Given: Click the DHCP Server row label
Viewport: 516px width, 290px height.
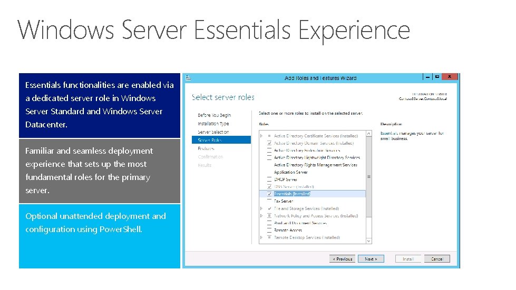Looking at the screenshot, I should click(x=286, y=179).
